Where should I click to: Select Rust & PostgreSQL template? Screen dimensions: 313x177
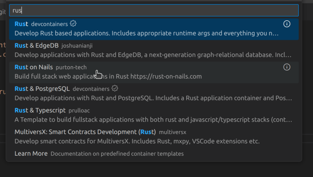[x=154, y=94]
